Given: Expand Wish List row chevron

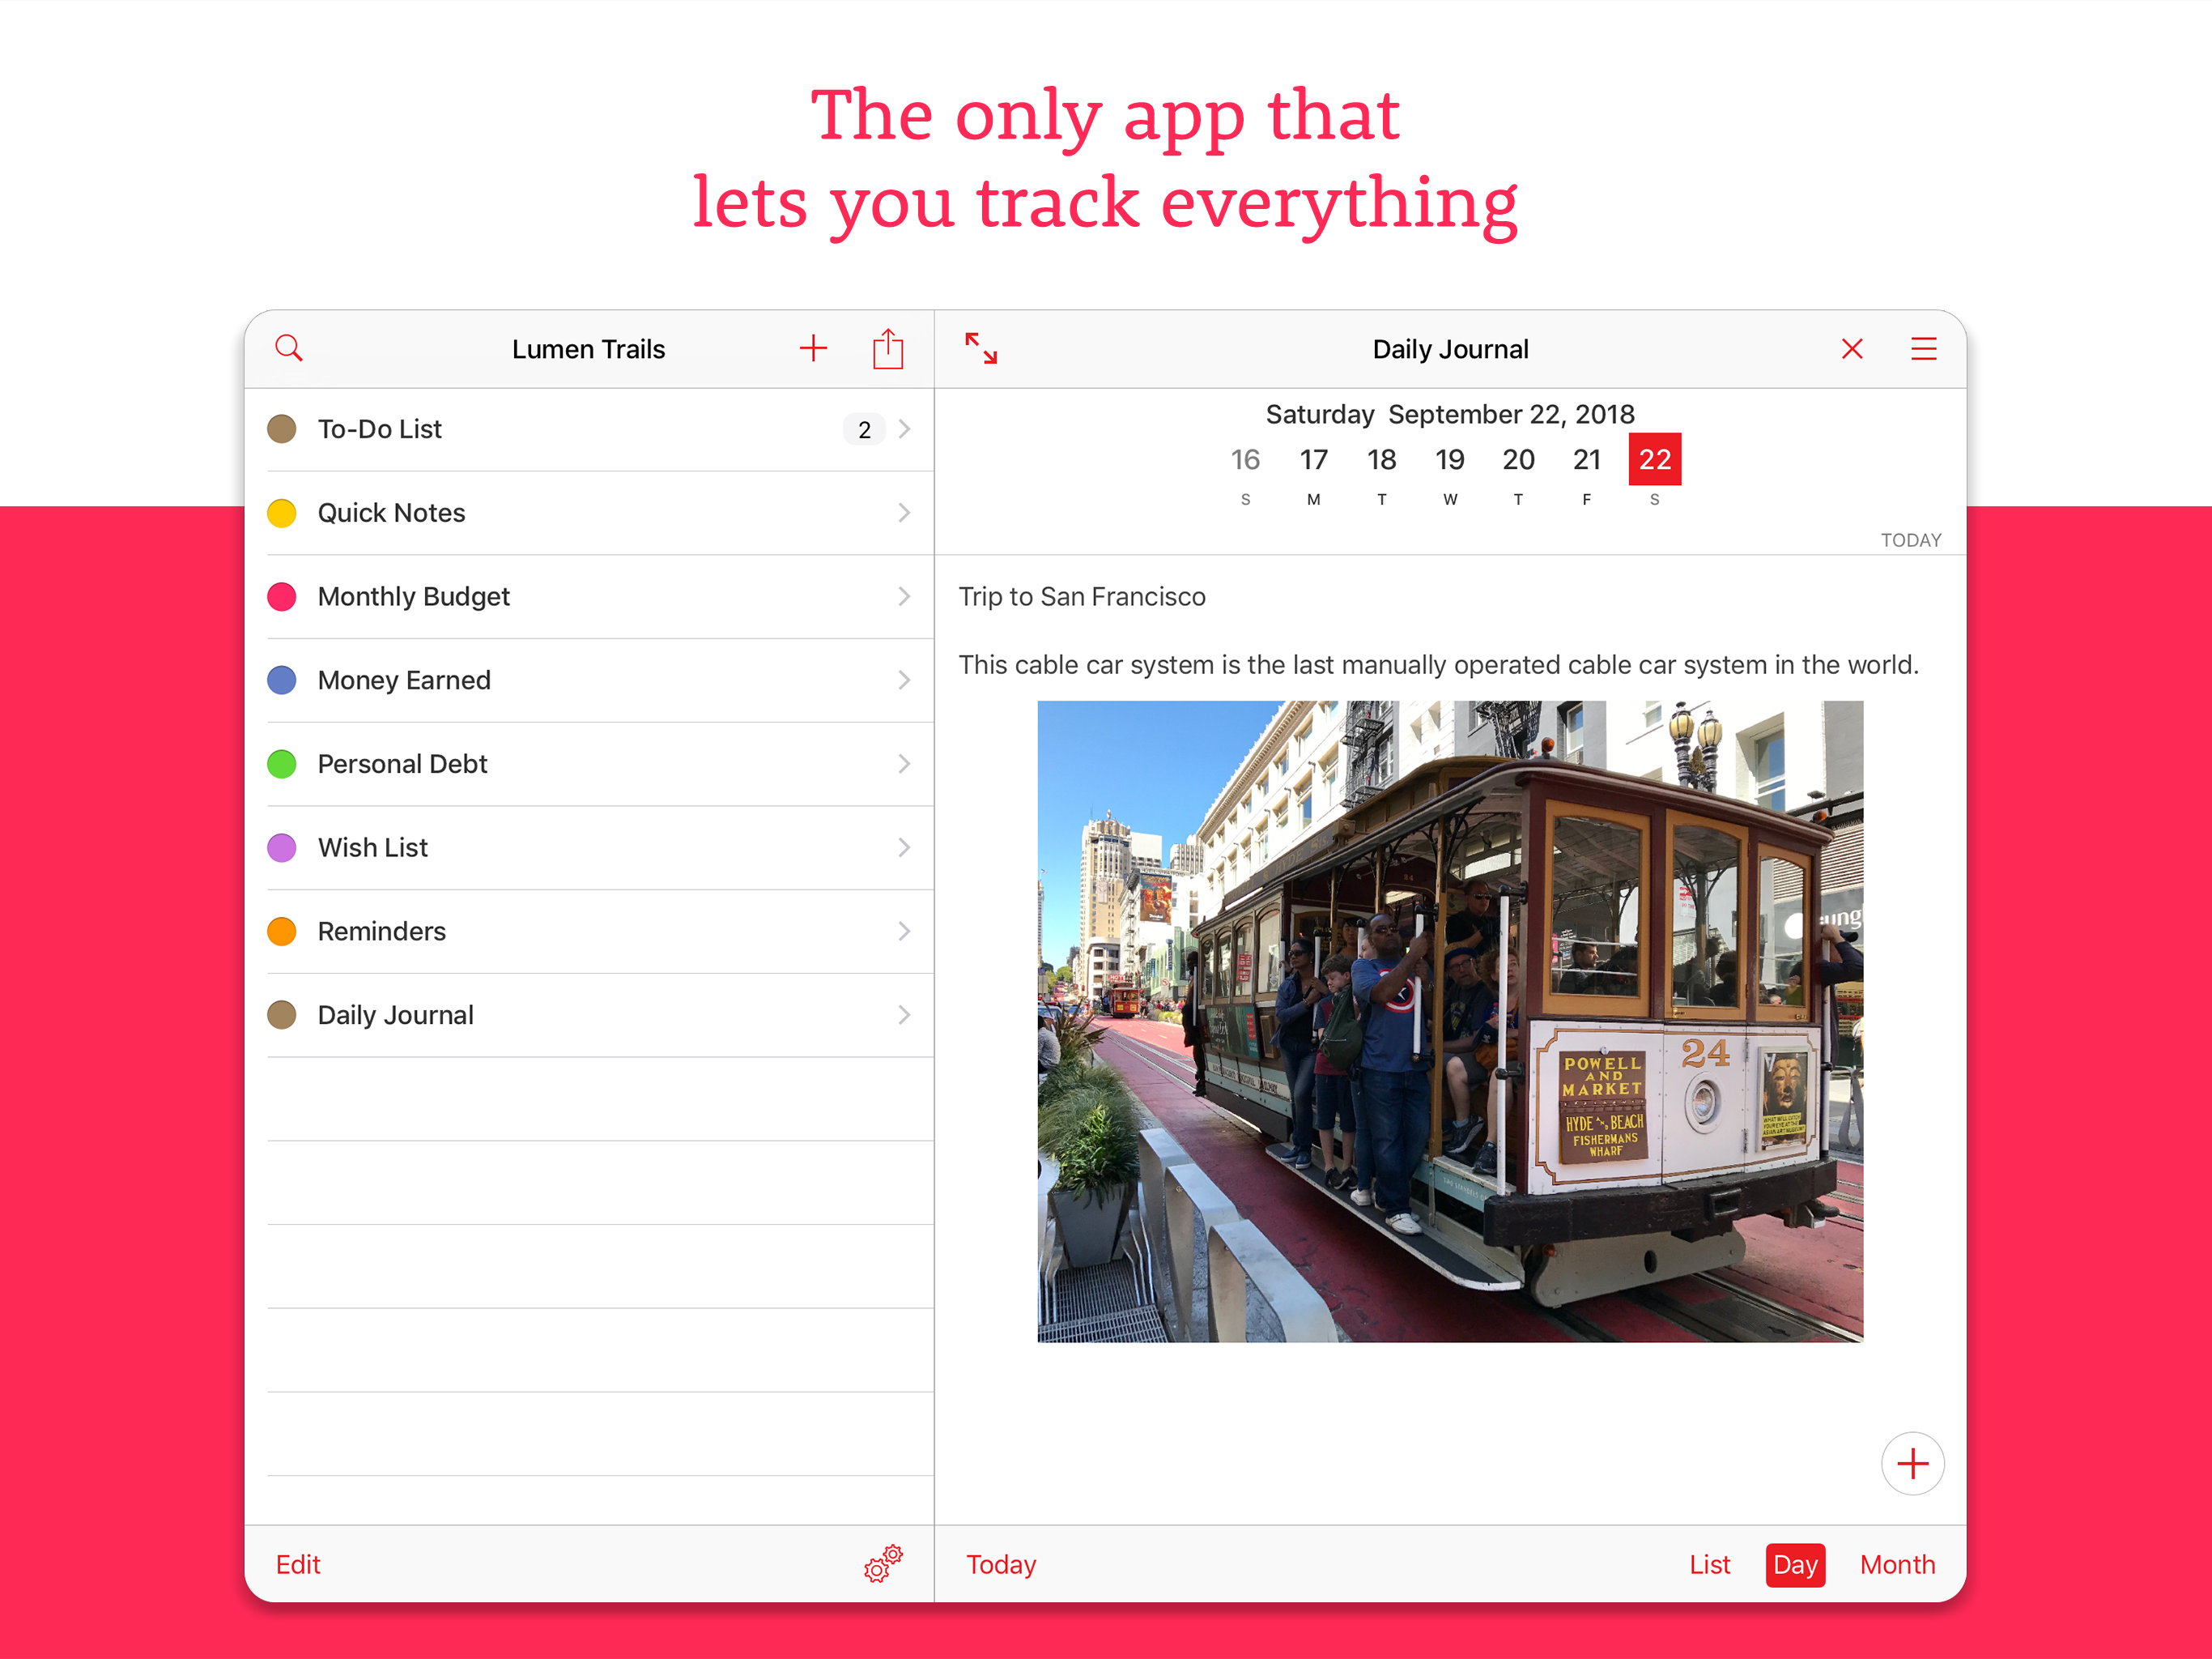Looking at the screenshot, I should 904,847.
